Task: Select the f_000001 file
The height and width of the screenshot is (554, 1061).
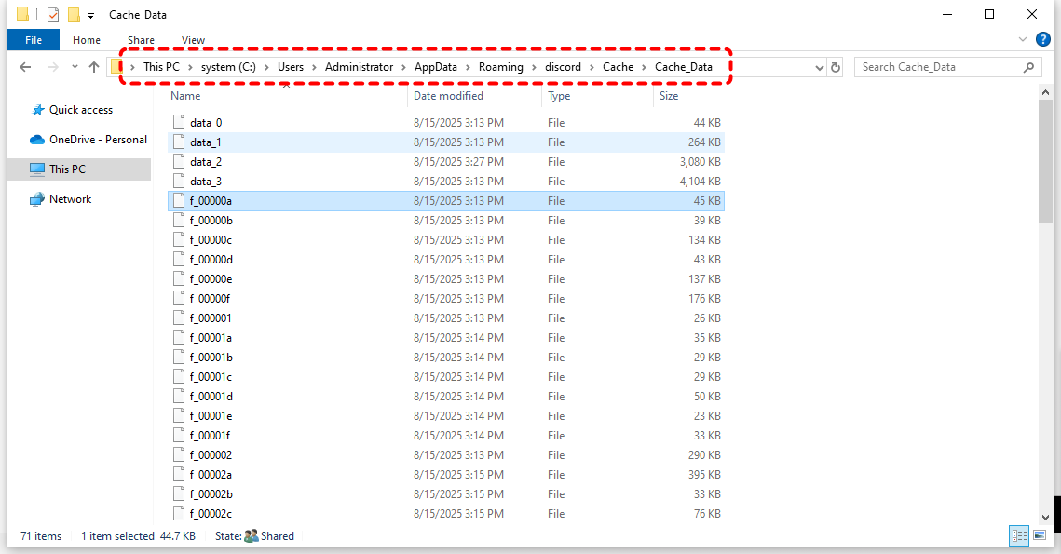Action: [446, 318]
